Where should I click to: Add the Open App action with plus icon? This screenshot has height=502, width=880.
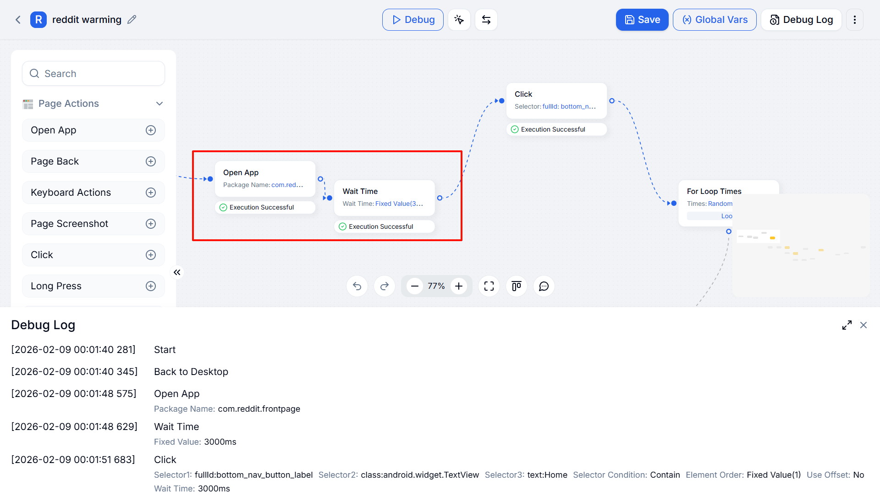click(151, 130)
